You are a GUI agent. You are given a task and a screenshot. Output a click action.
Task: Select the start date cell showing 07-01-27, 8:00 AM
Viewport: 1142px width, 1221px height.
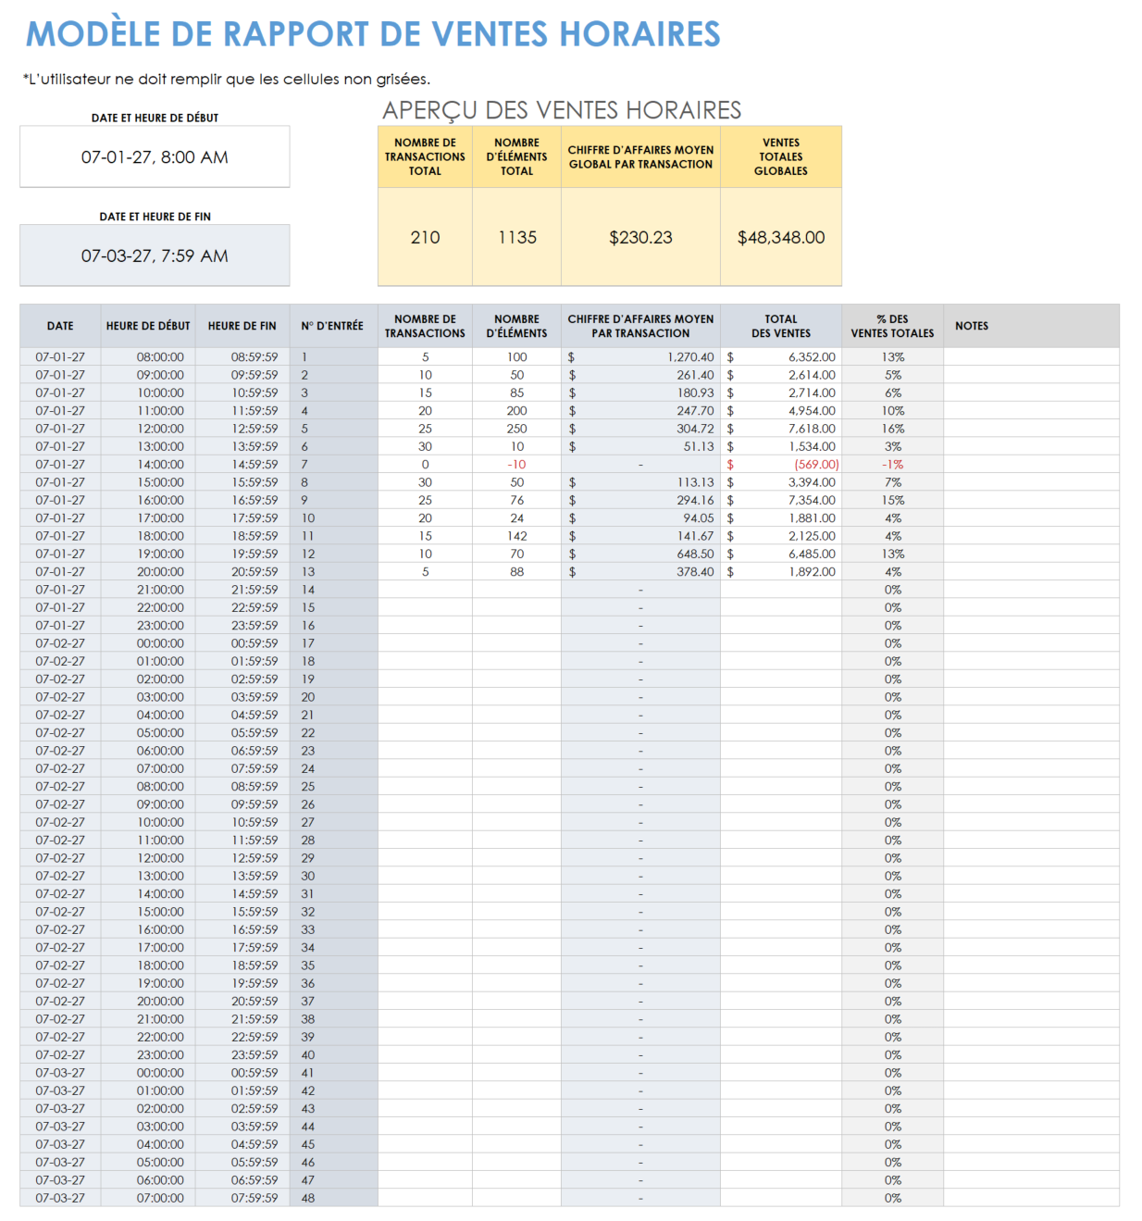click(x=154, y=157)
